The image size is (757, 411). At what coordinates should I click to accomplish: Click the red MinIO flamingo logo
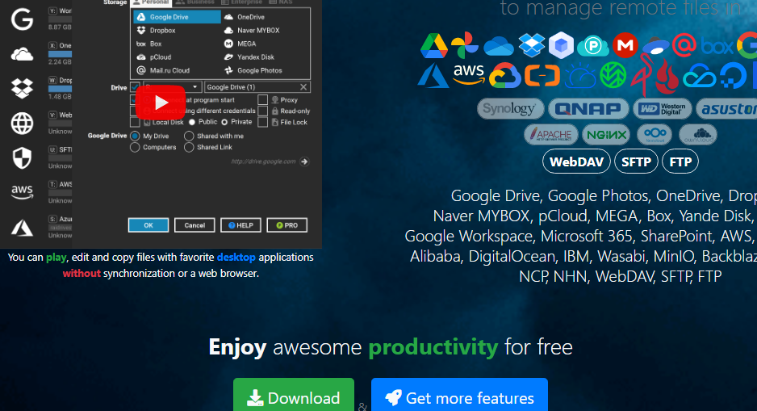tap(642, 75)
